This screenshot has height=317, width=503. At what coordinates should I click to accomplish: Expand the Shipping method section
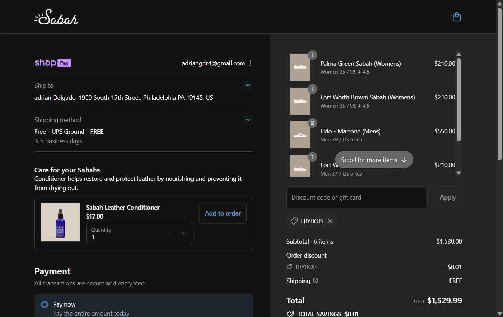click(248, 120)
